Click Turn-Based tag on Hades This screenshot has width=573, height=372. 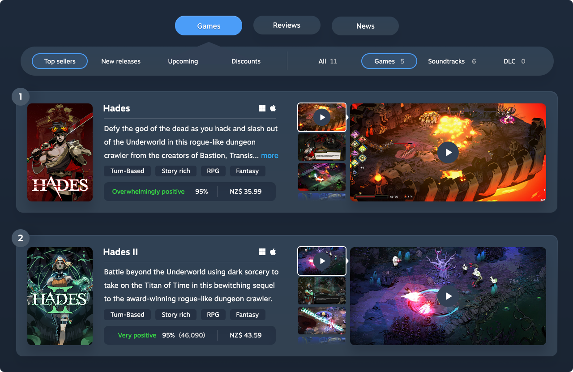(127, 171)
